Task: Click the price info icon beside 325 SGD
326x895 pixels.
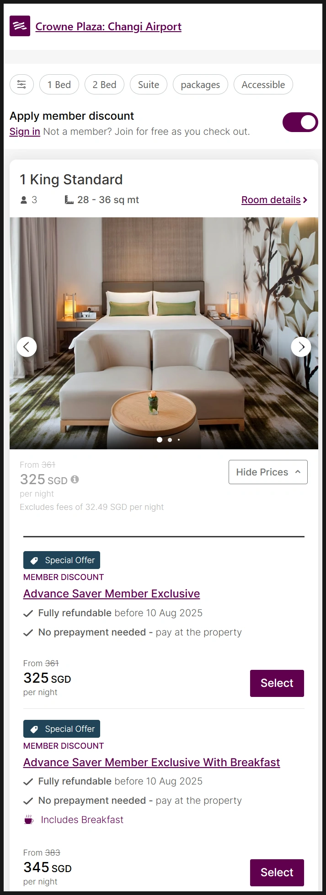Action: 75,479
